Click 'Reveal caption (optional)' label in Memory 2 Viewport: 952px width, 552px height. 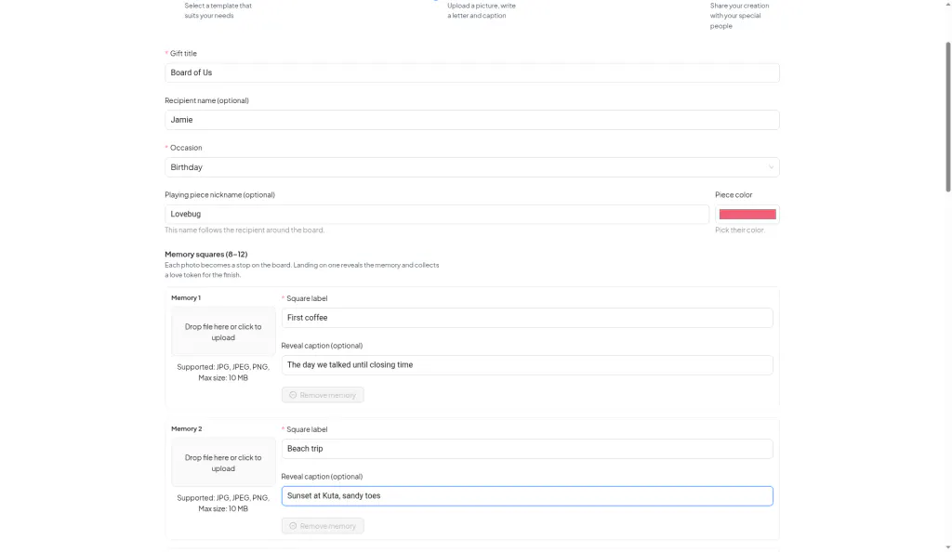[322, 477]
